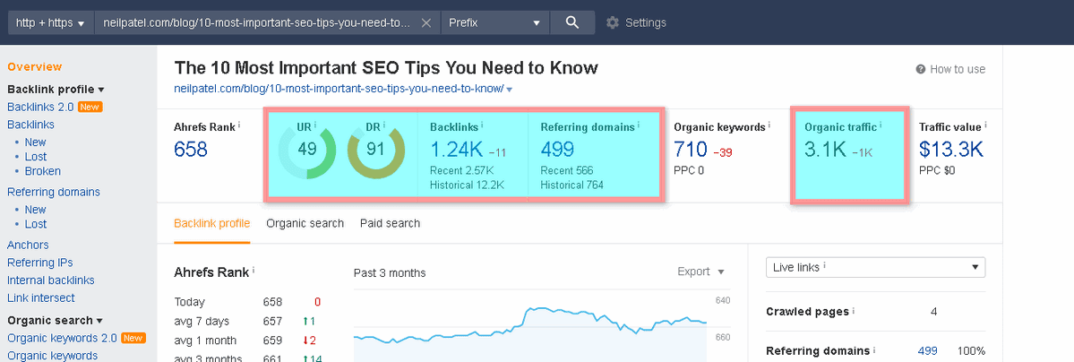The height and width of the screenshot is (362, 1074).
Task: Open New under Backlinks in sidebar
Action: click(x=35, y=142)
